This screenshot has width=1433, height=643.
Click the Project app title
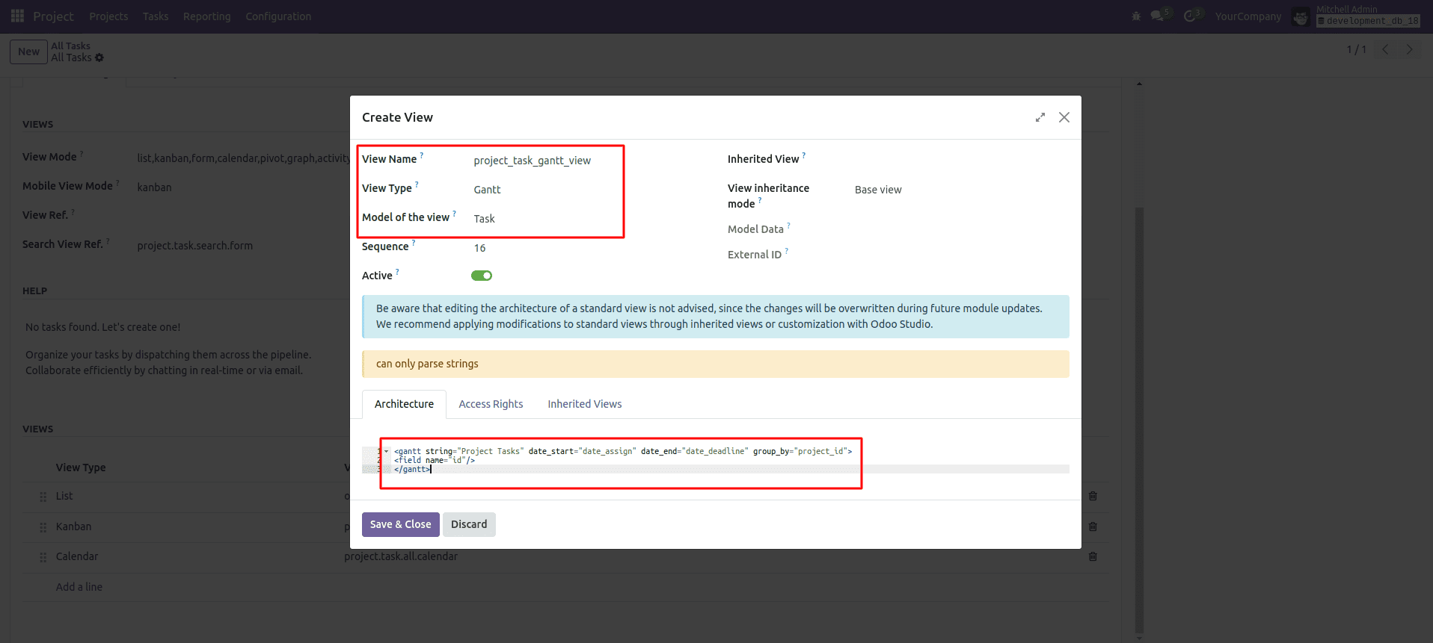[x=53, y=16]
